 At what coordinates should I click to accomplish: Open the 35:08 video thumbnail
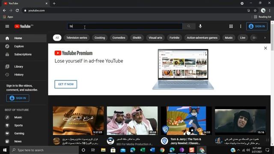(x=132, y=121)
